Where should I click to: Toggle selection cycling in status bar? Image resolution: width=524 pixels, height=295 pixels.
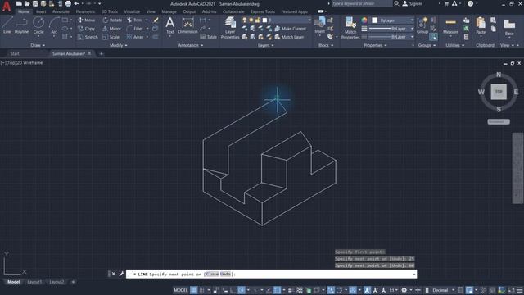pos(308,290)
